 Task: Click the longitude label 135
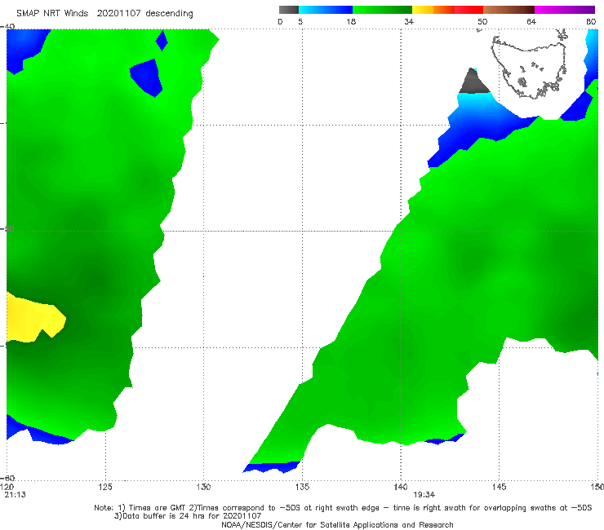302,488
